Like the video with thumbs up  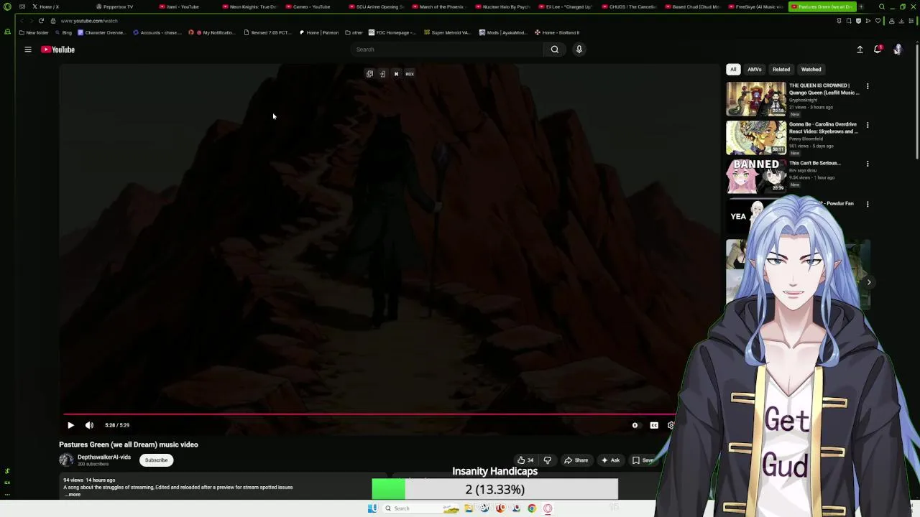pyautogui.click(x=525, y=460)
